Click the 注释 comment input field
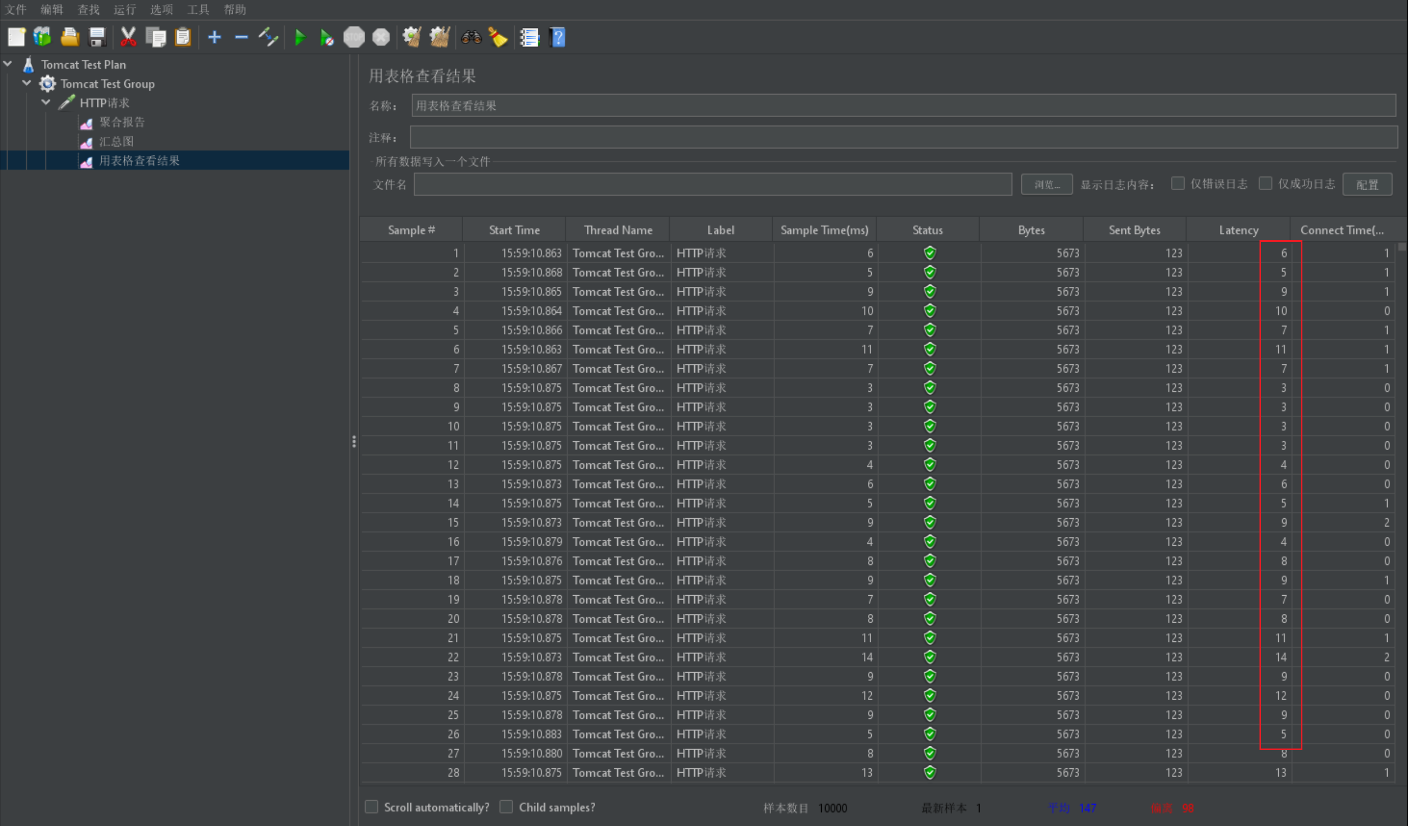This screenshot has width=1408, height=826. 904,137
